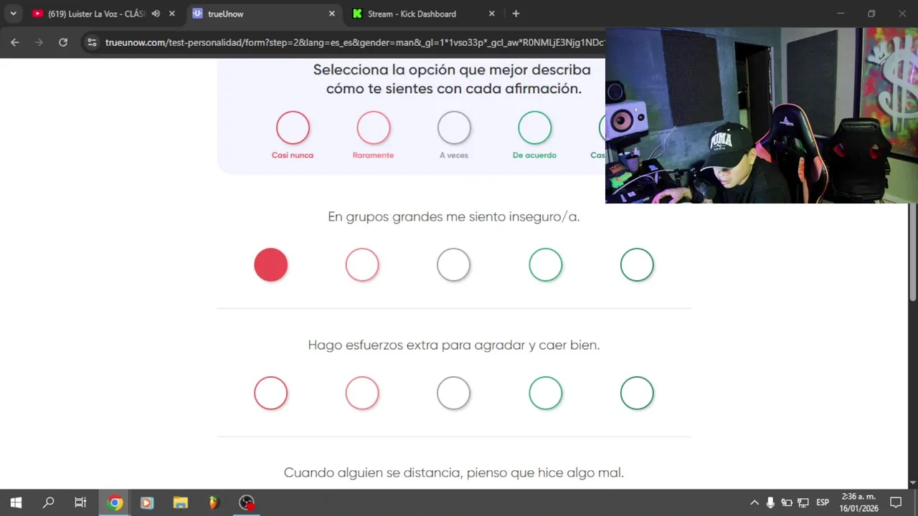This screenshot has width=918, height=516.
Task: Open the network tray icon
Action: pyautogui.click(x=803, y=502)
